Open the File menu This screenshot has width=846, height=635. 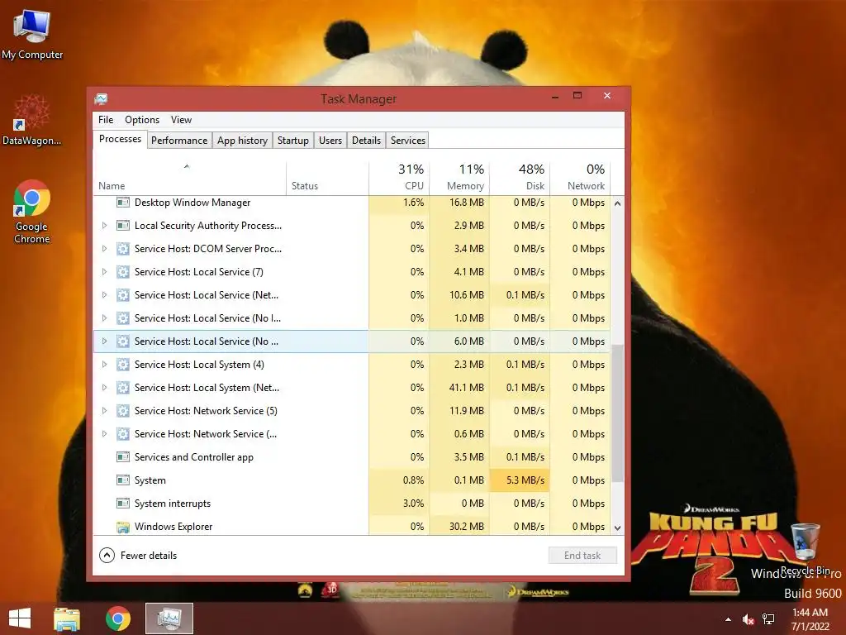pos(106,120)
